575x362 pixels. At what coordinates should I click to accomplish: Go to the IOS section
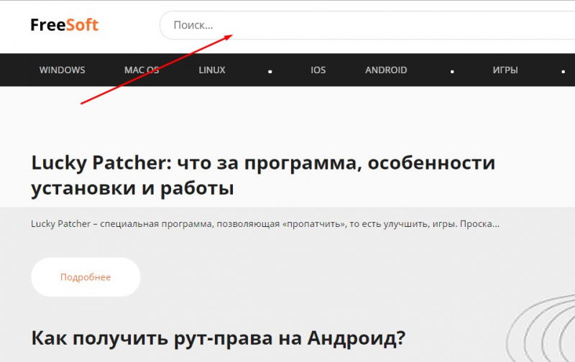point(318,70)
